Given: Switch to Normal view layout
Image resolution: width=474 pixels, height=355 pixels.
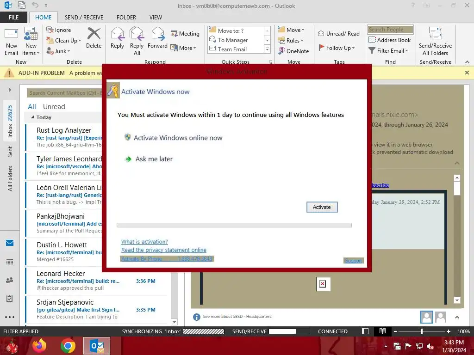Looking at the screenshot, I should click(x=365, y=331).
